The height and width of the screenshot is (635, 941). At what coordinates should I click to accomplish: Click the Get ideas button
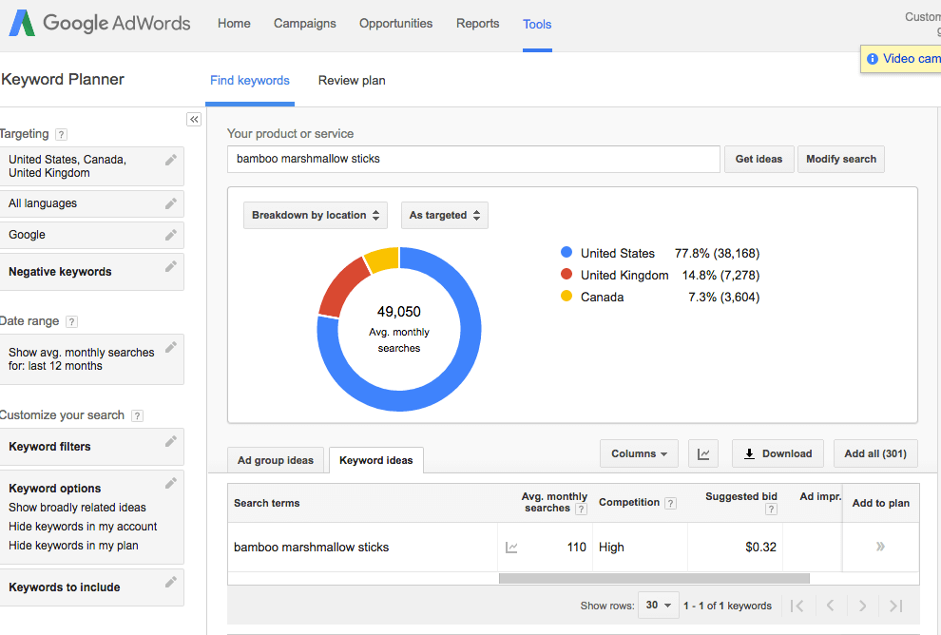759,159
